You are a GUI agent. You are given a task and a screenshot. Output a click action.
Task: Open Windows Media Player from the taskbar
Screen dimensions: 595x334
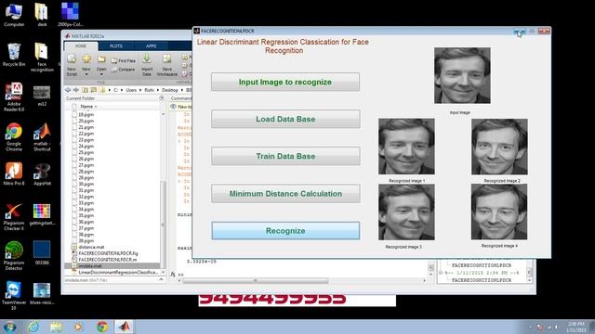(x=78, y=327)
